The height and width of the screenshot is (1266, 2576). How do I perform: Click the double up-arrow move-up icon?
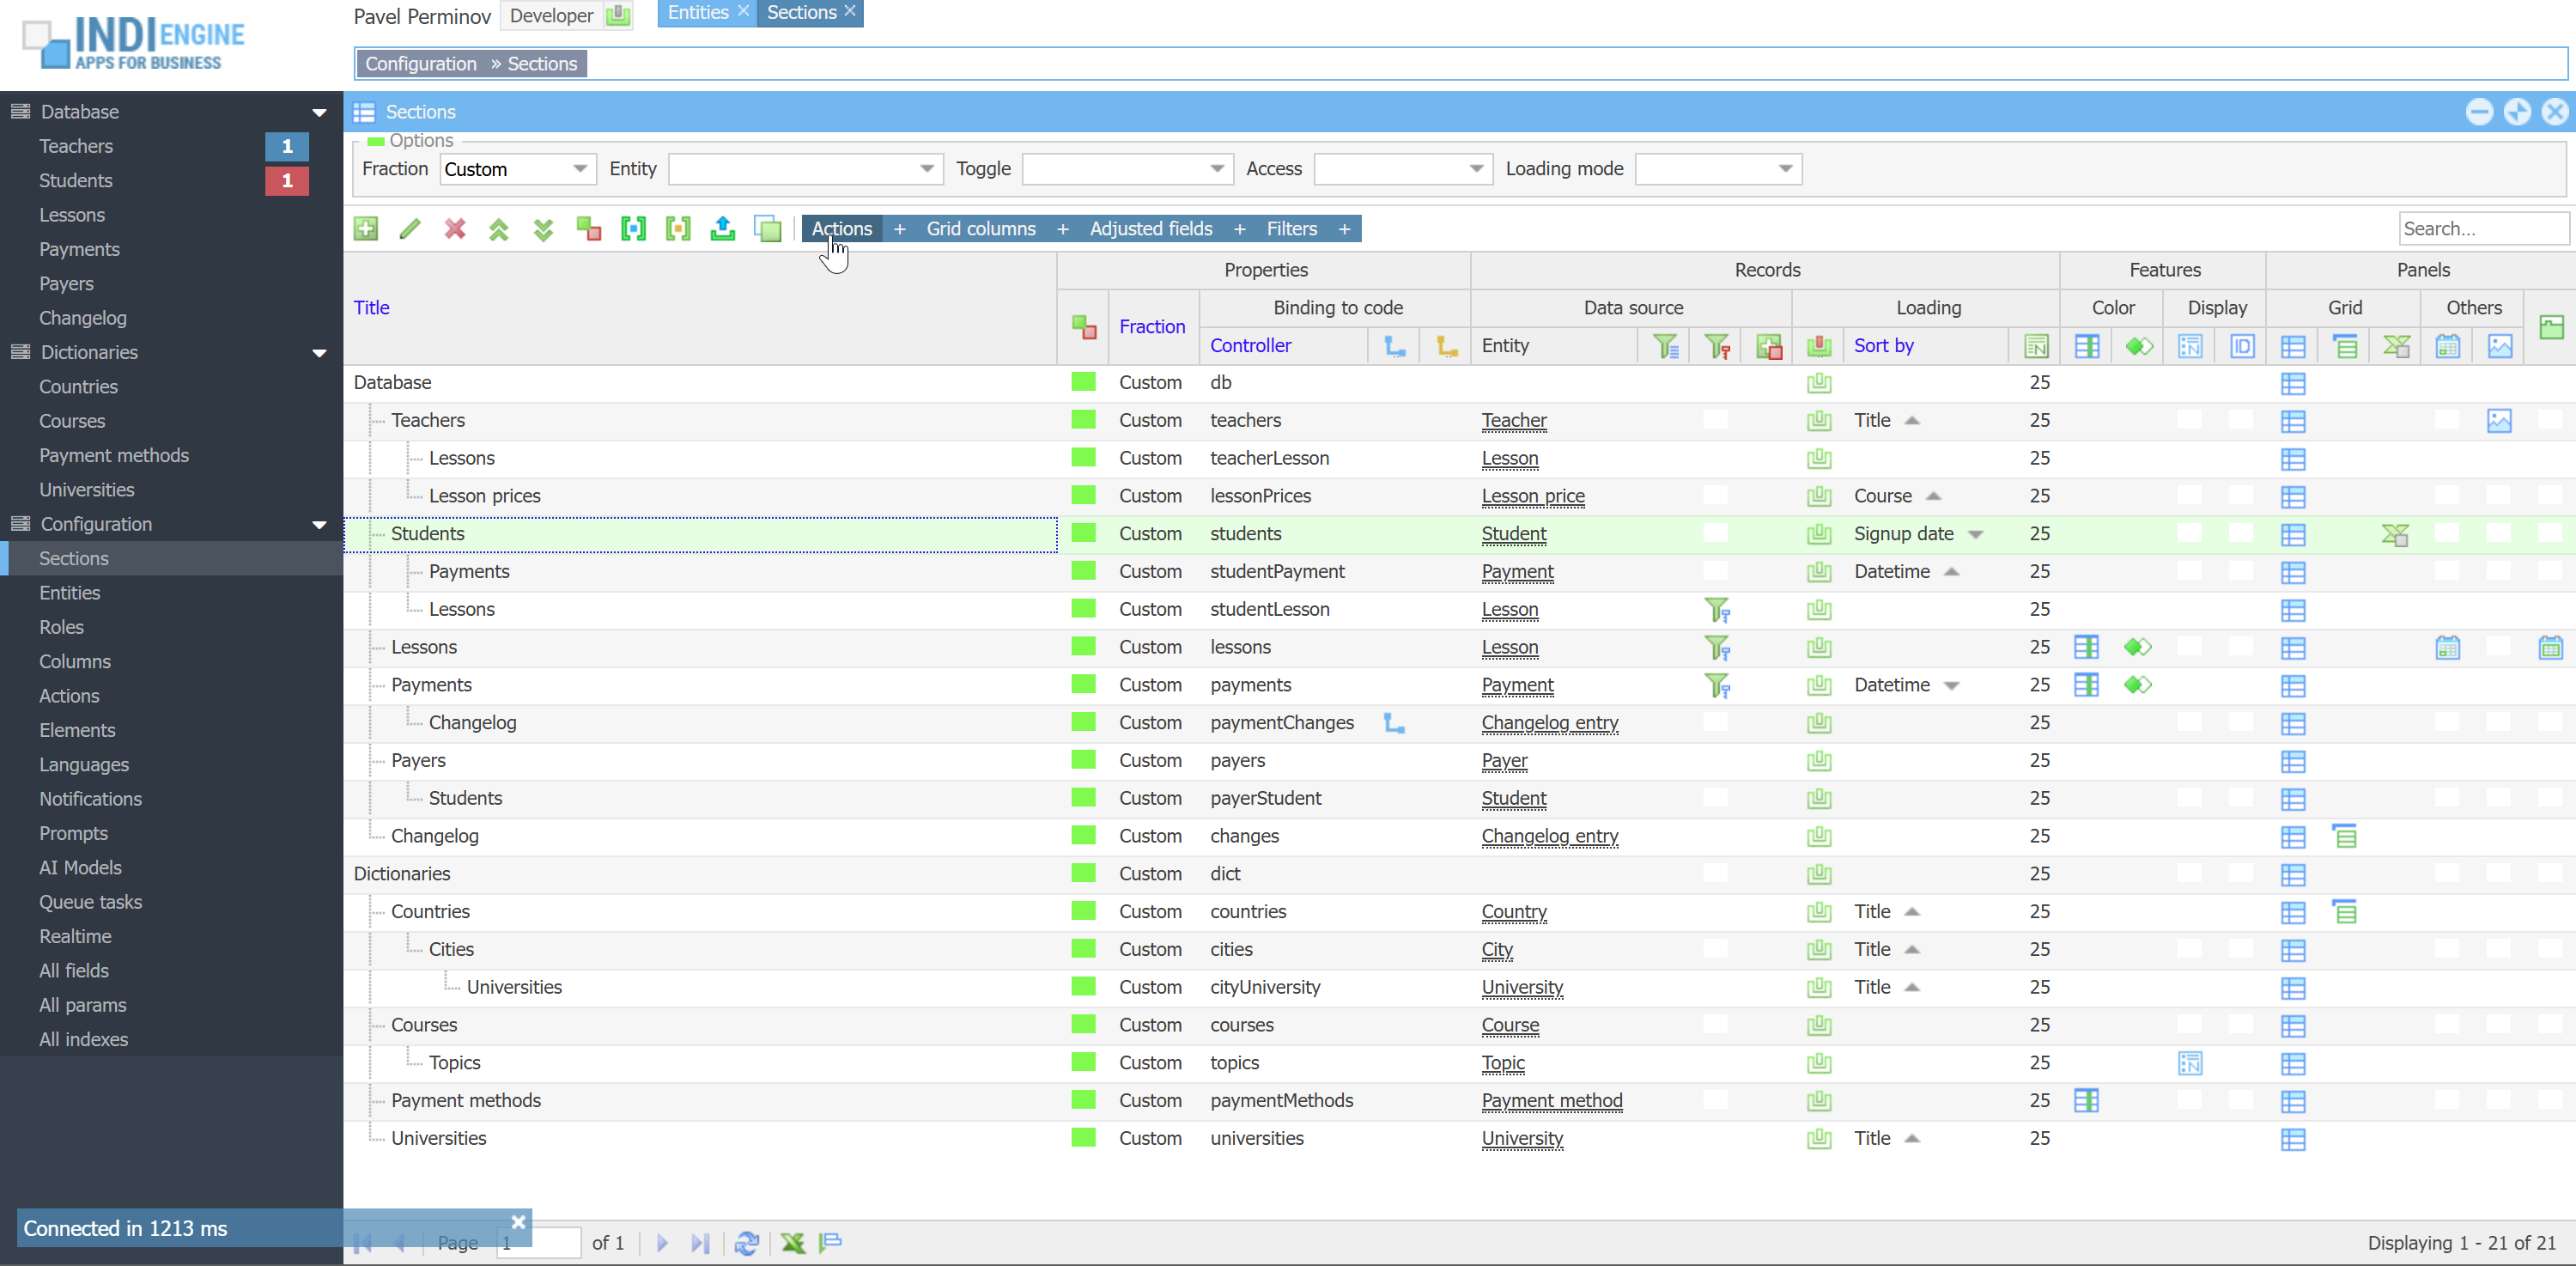pos(499,229)
